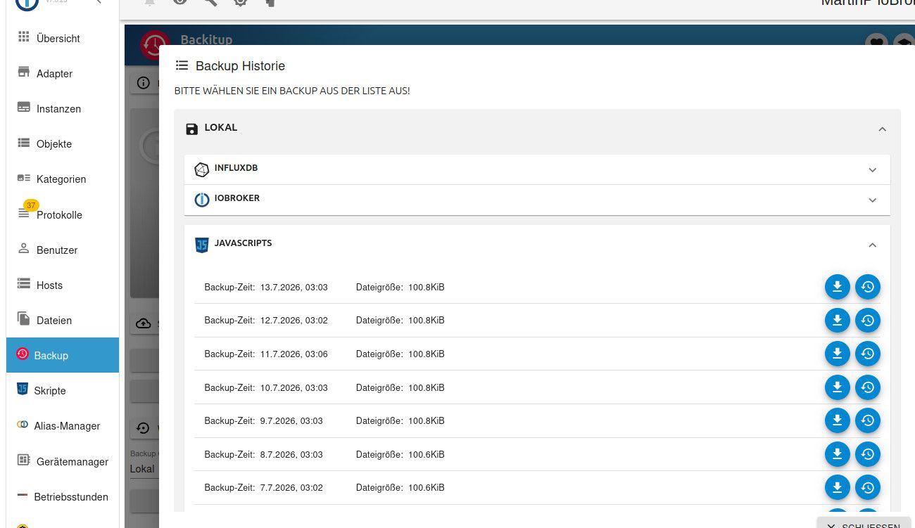Restore the 13.7.2026, 03:03 backup

coord(867,287)
